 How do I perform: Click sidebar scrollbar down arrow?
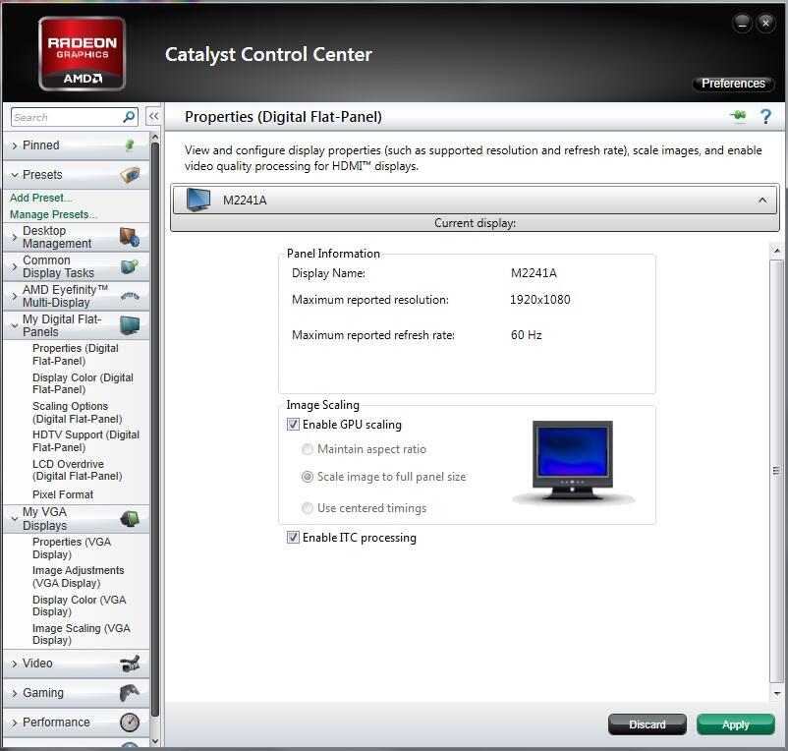pos(155,741)
